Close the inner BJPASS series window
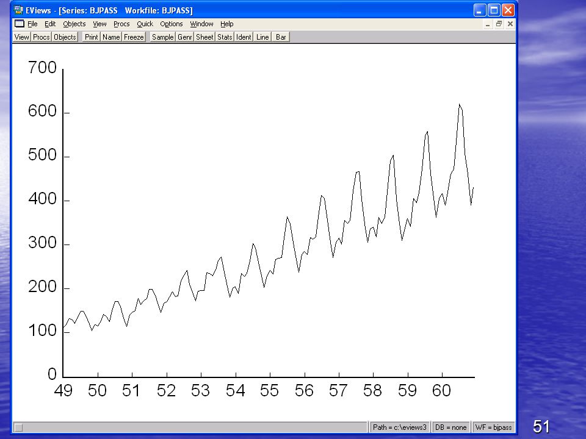 510,24
